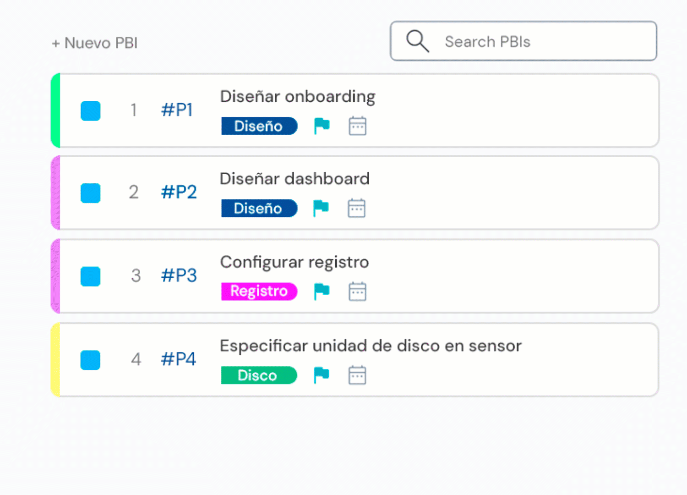Click the flag icon on Diseñar onboarding
Viewport: 687px width, 495px height.
(x=322, y=126)
